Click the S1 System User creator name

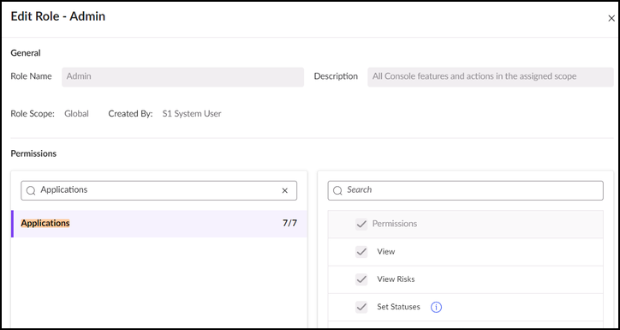click(192, 114)
